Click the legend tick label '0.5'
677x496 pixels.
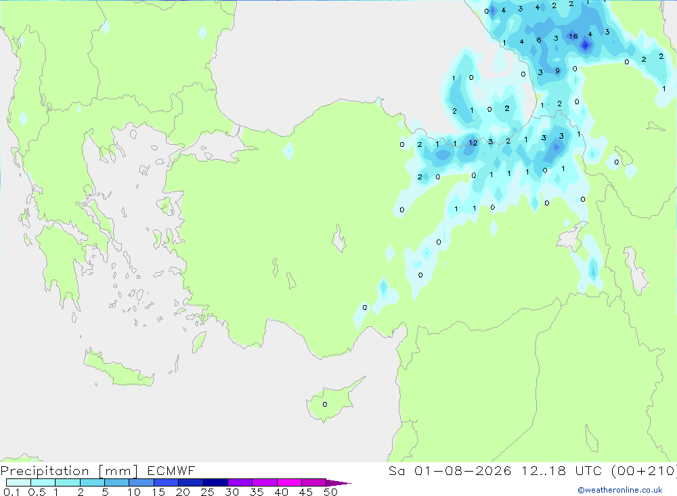(x=37, y=492)
